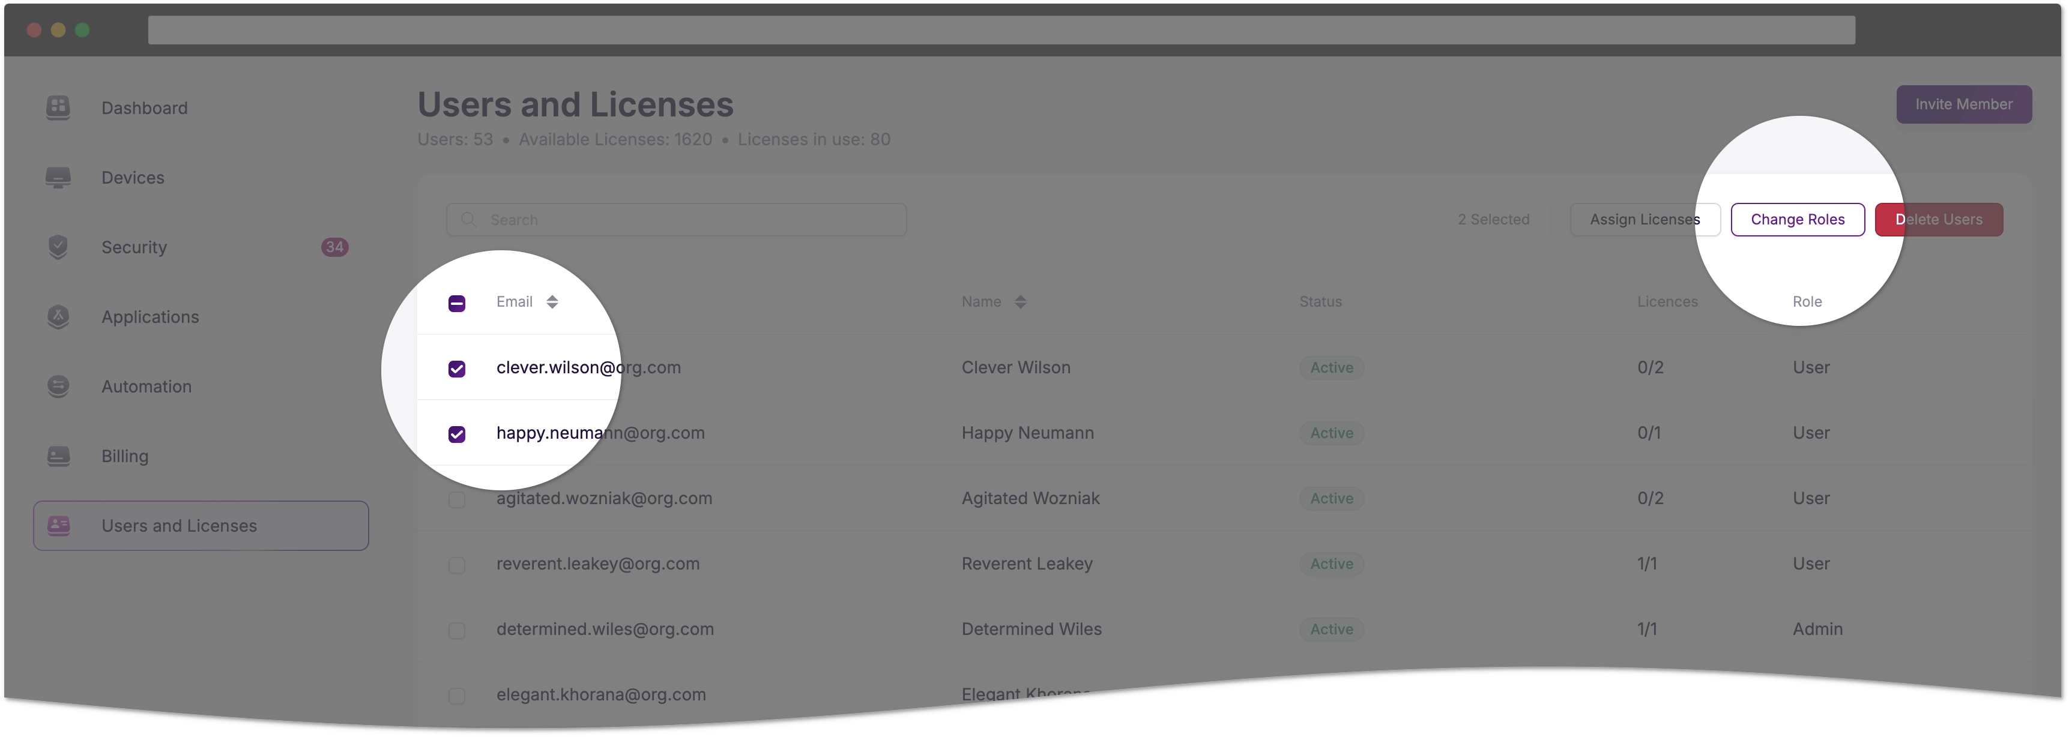The width and height of the screenshot is (2069, 737).
Task: Click the name Happy Neumann
Action: [x=1027, y=433]
